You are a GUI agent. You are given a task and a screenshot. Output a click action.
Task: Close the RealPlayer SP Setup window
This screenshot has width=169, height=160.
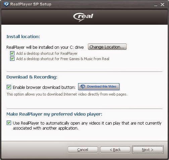162,4
